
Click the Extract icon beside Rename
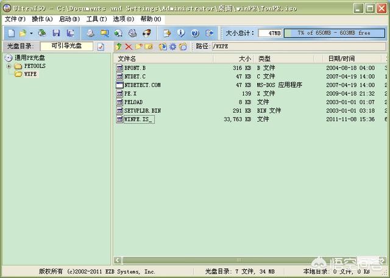(163, 46)
